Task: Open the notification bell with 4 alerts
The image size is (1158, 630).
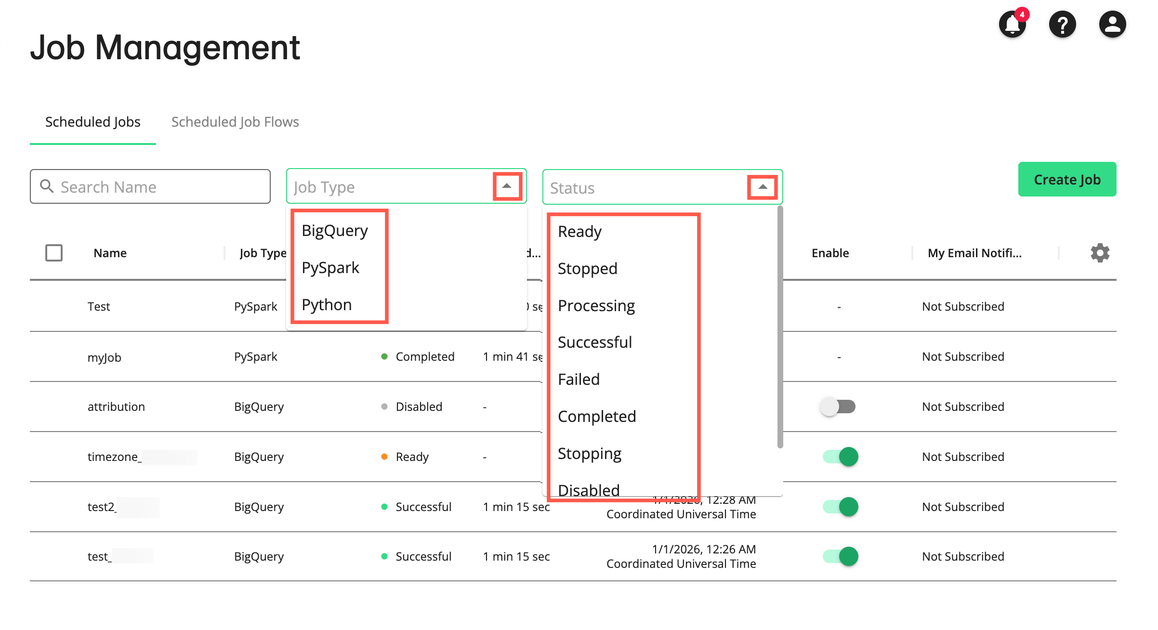Action: click(1012, 24)
